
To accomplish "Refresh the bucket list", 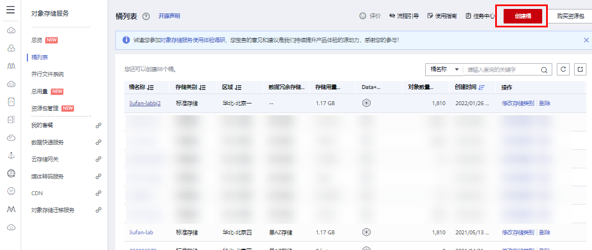I will pos(563,69).
